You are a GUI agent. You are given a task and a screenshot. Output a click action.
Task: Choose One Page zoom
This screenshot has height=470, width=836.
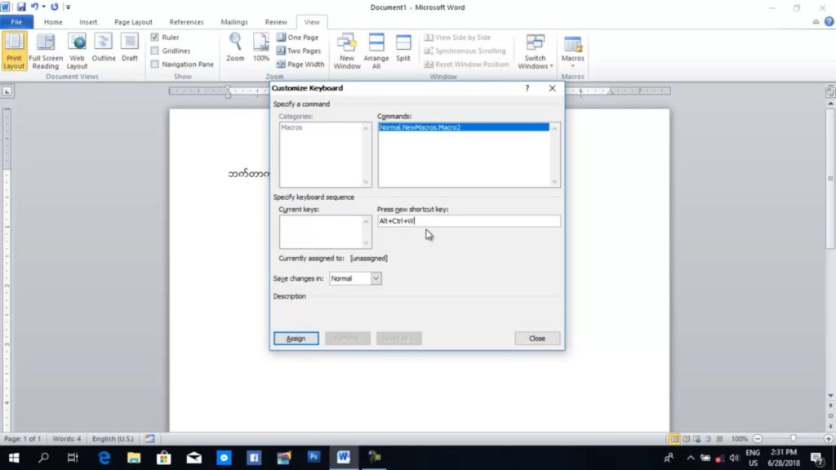point(297,38)
